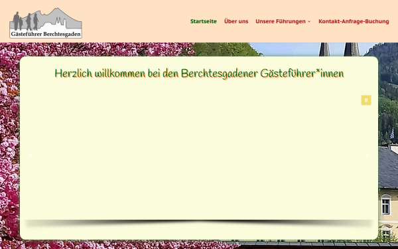Expand the Unsere Führungen dropdown chevron
The width and height of the screenshot is (398, 249).
pyautogui.click(x=309, y=22)
